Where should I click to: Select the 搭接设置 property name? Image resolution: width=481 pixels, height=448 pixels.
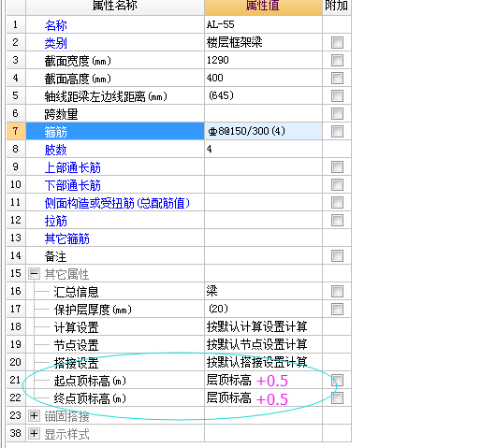(x=76, y=363)
